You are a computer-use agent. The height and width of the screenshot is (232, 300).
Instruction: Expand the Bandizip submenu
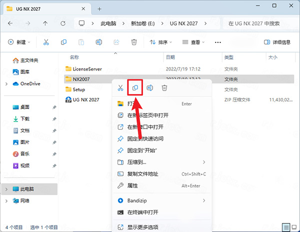click(204, 200)
